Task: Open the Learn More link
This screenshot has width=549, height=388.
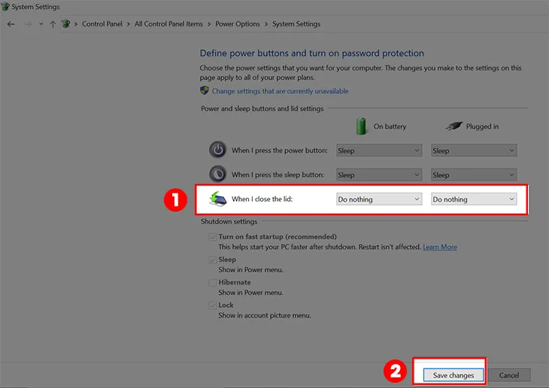Action: click(440, 247)
